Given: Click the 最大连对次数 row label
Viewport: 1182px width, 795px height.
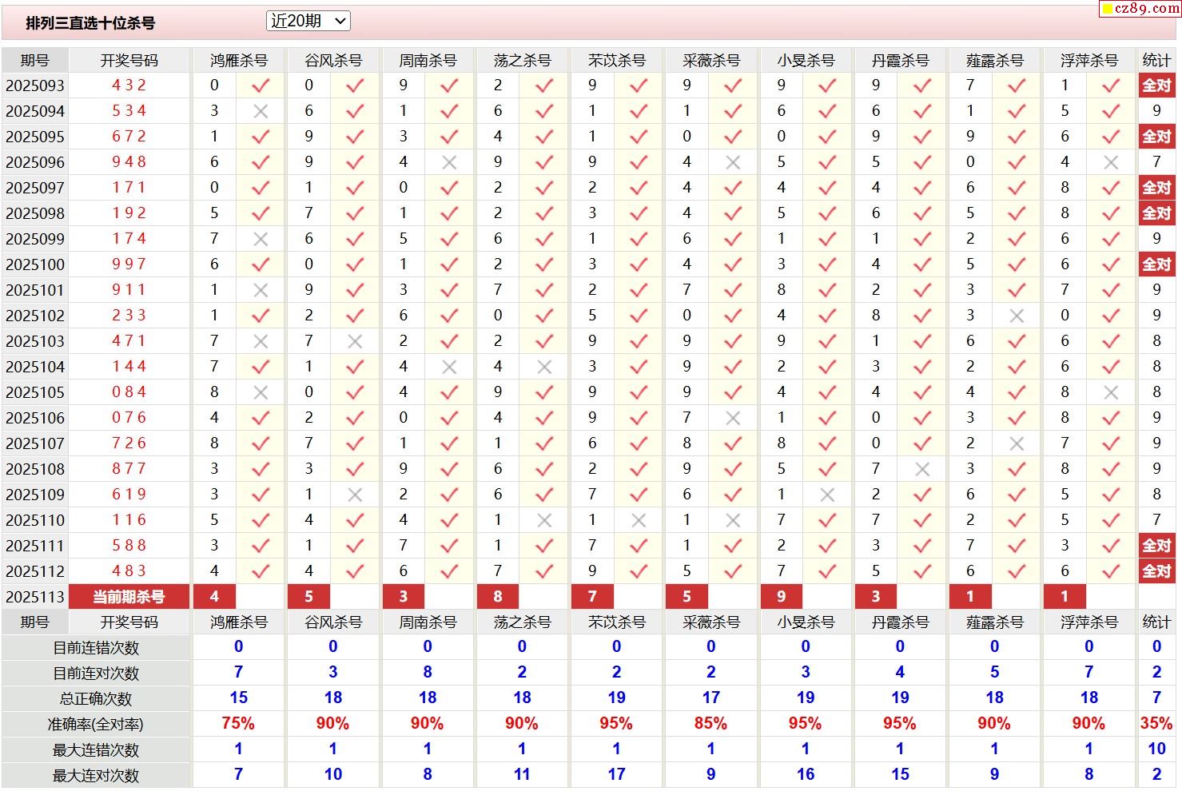Looking at the screenshot, I should pos(96,776).
